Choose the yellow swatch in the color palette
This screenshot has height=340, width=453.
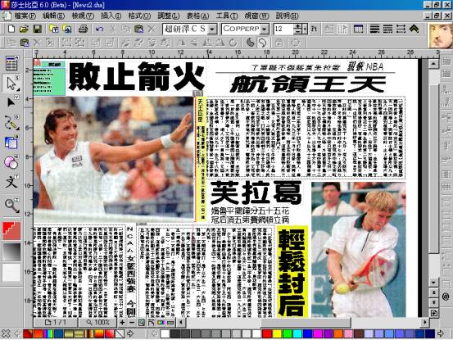(278, 333)
